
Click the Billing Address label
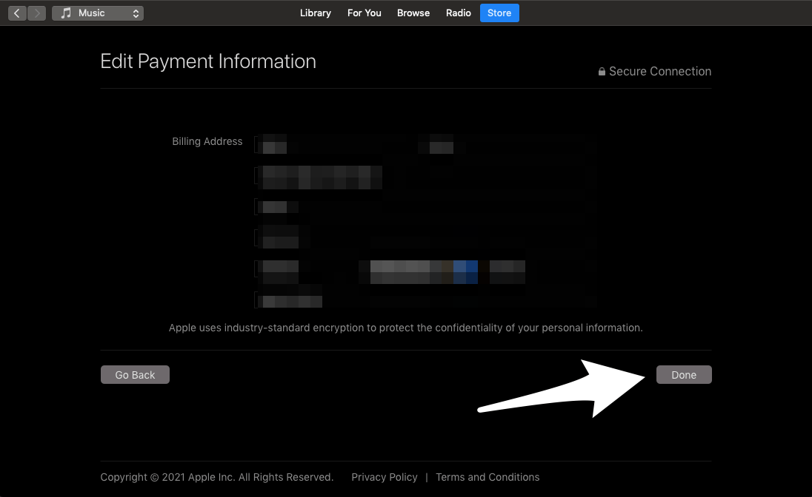point(207,141)
